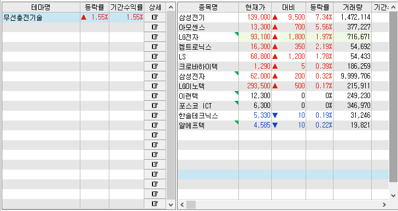Viewport: 398px width, 211px height.
Task: Click current price 293,500 of LG이노텍
Action: pos(259,86)
